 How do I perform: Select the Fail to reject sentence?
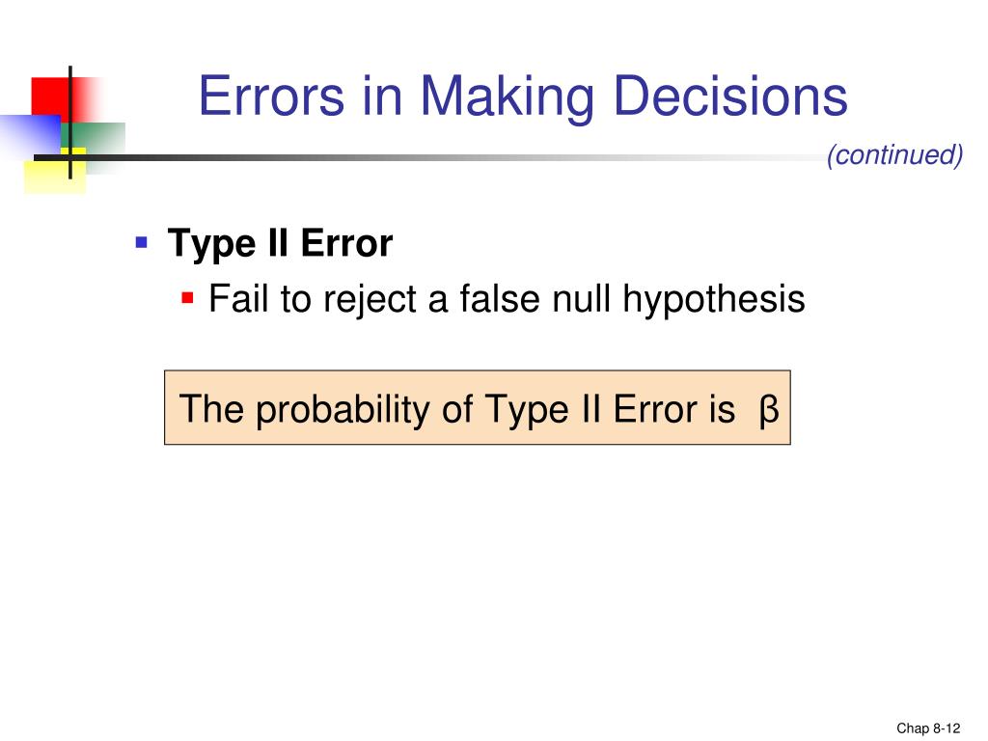point(507,299)
